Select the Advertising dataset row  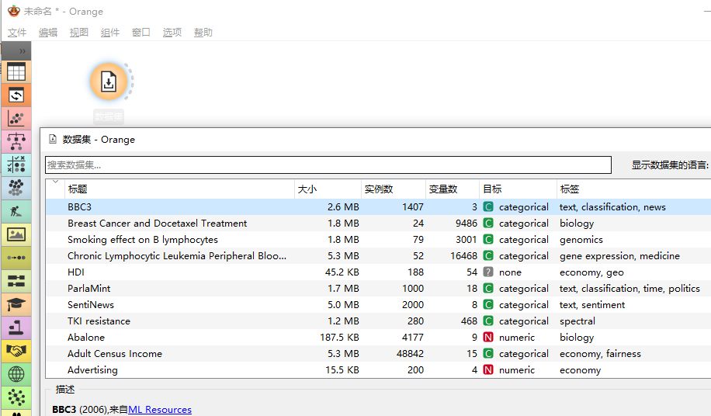point(378,370)
